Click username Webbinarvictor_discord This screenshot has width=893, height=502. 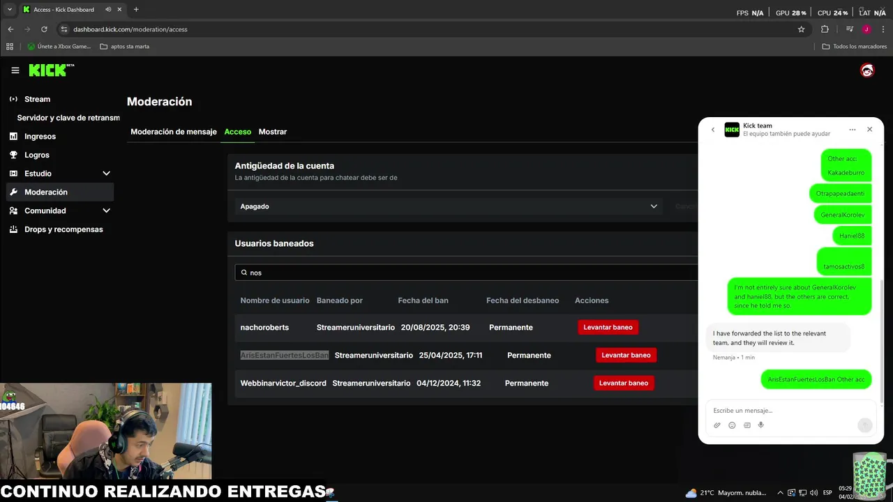pos(283,383)
